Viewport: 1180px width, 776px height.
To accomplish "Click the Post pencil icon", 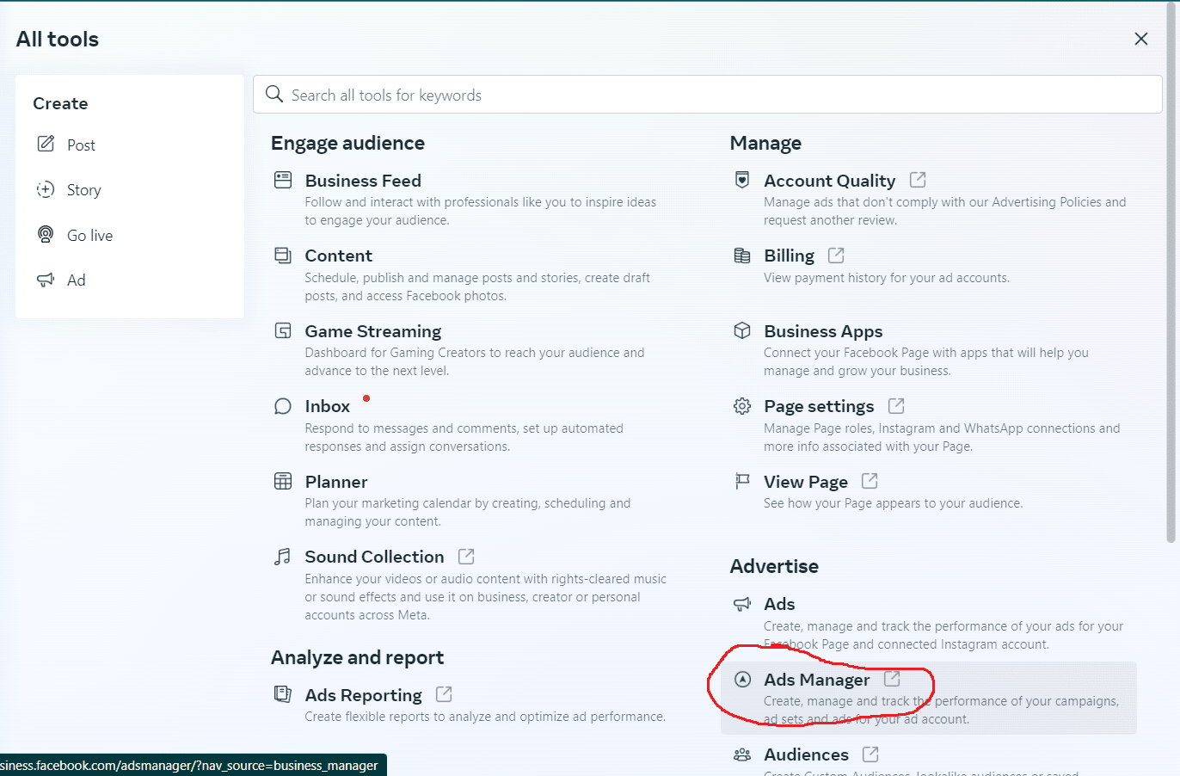I will click(x=46, y=144).
